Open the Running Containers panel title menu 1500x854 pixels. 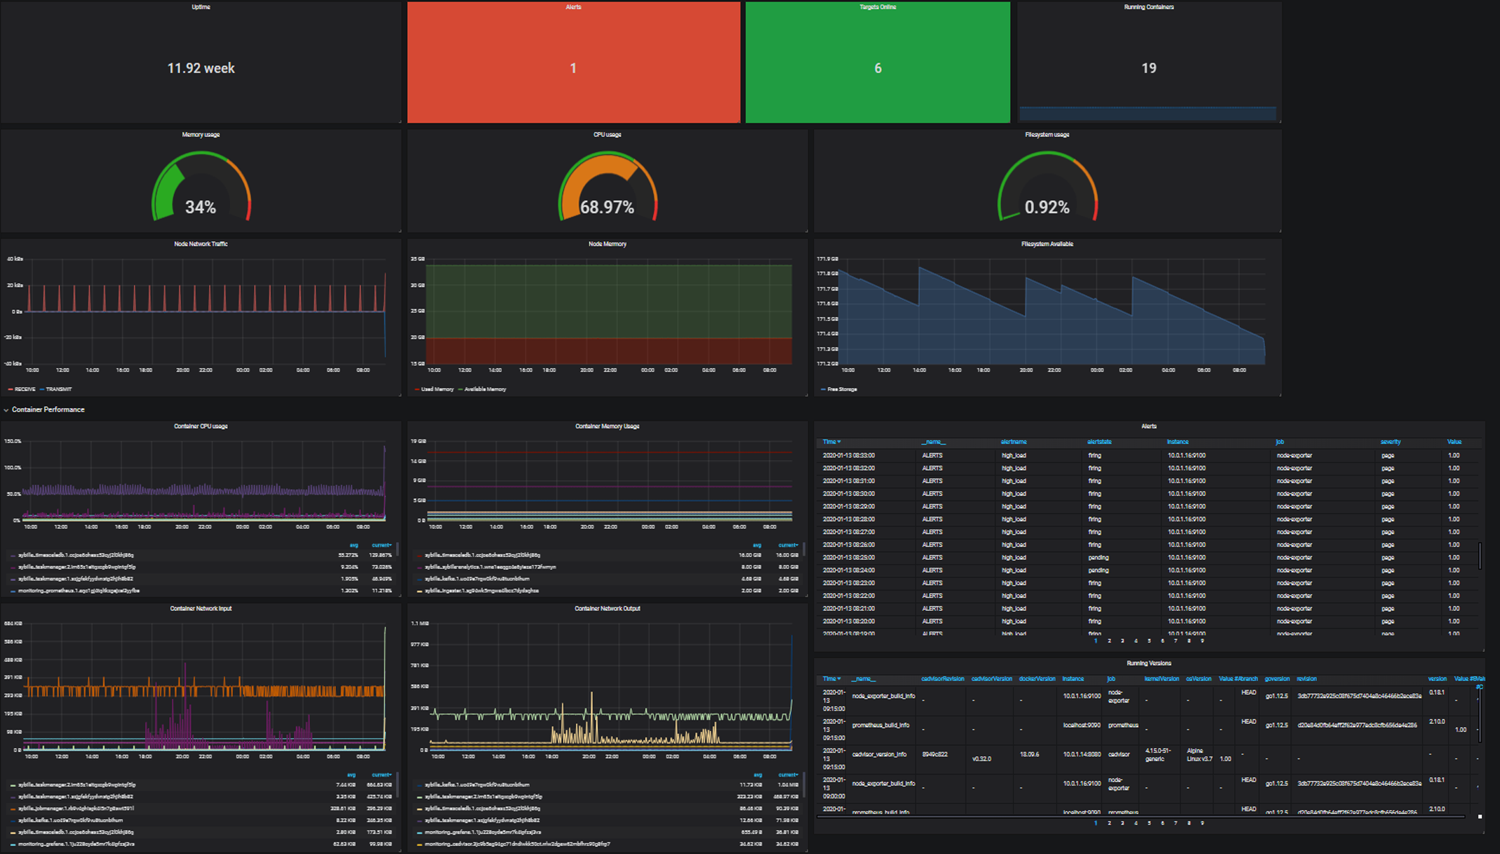pyautogui.click(x=1148, y=7)
